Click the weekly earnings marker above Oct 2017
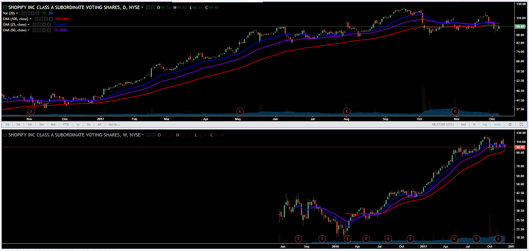The height and width of the screenshot is (251, 529). click(498, 239)
